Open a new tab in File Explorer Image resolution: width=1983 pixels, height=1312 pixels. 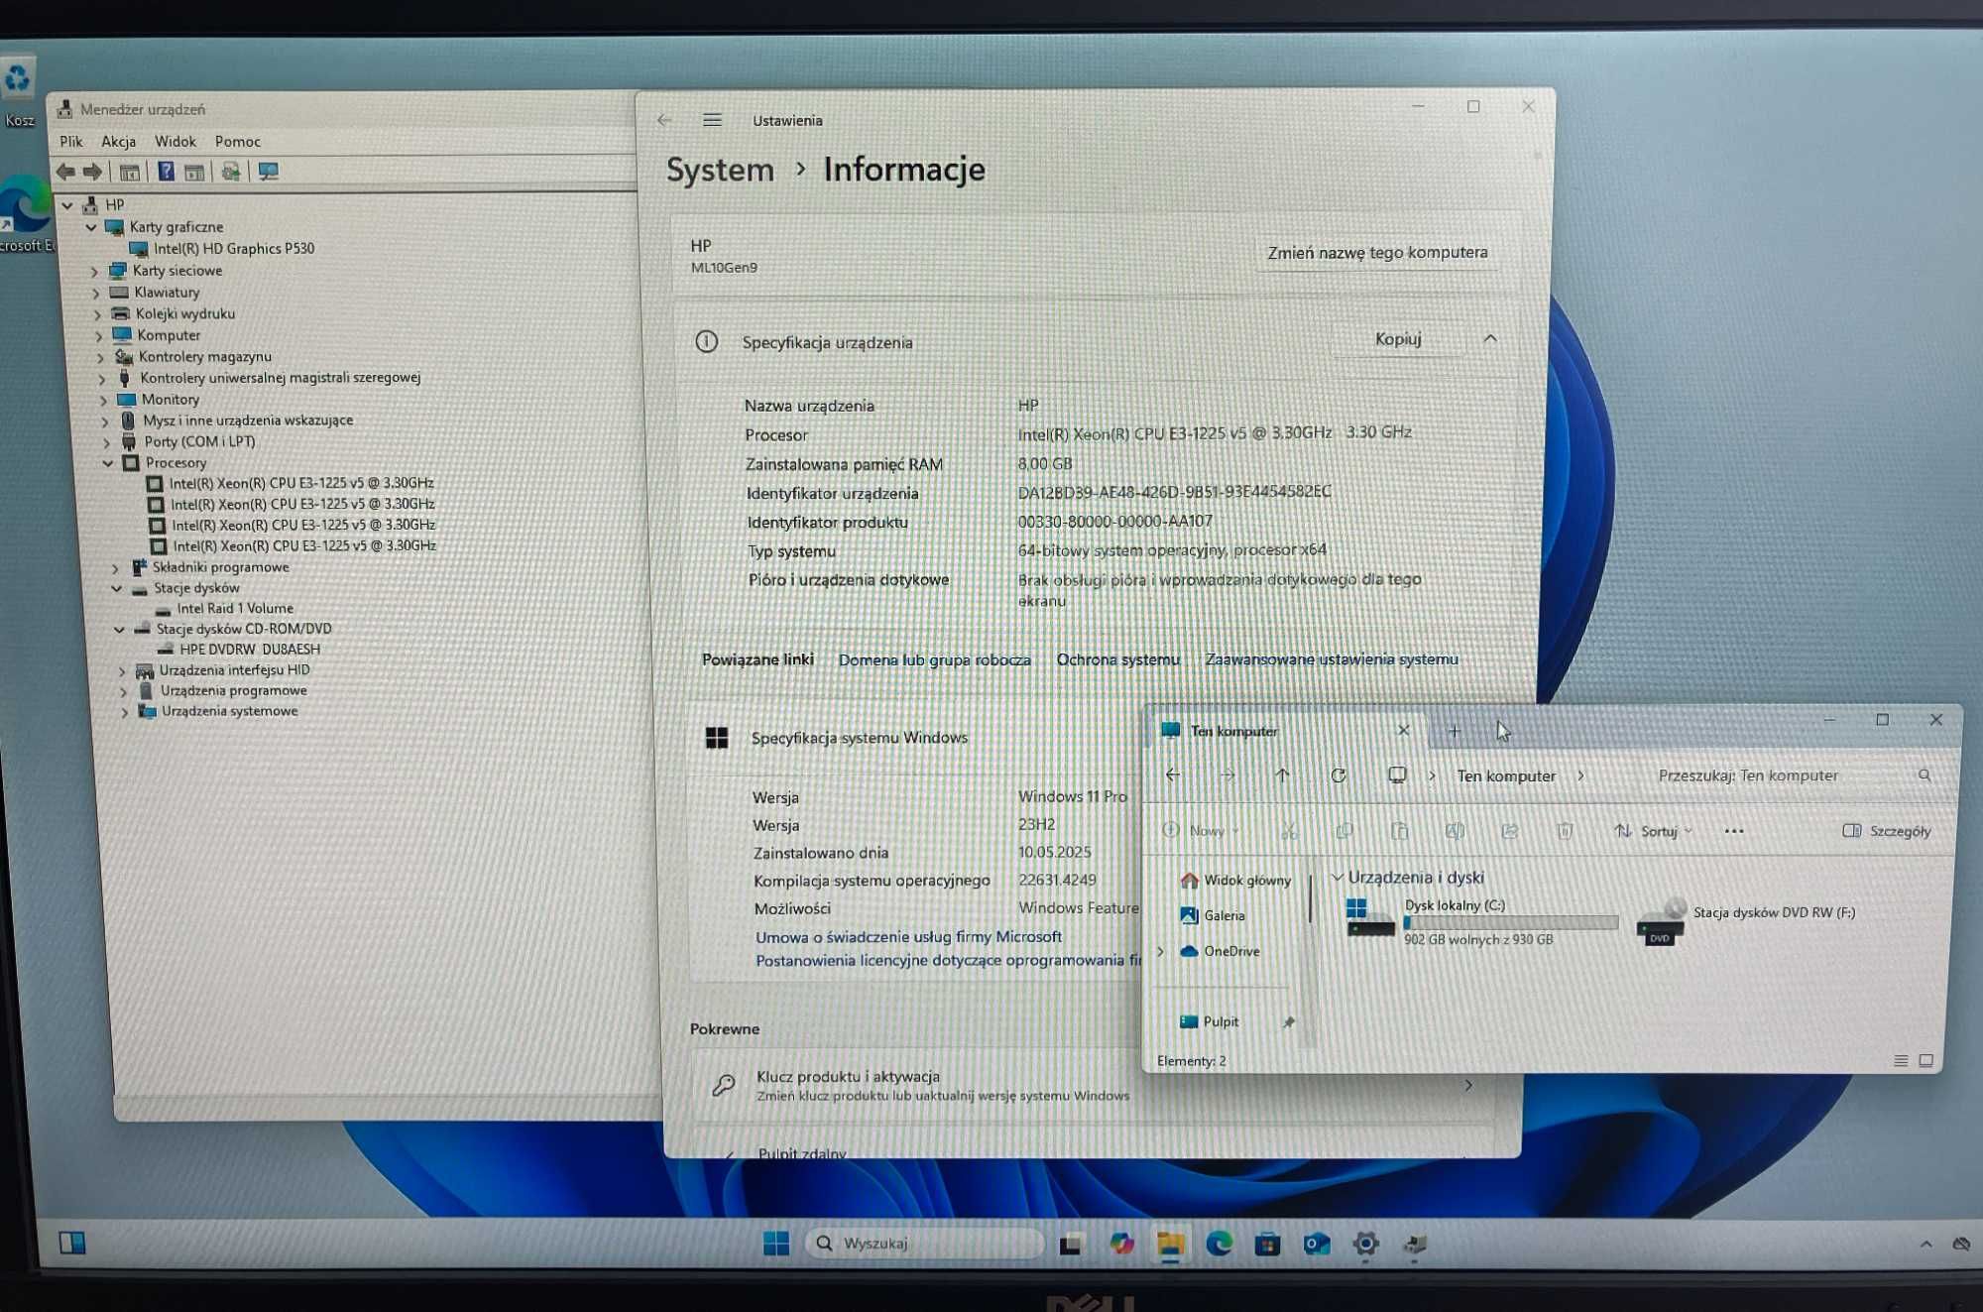1454,732
